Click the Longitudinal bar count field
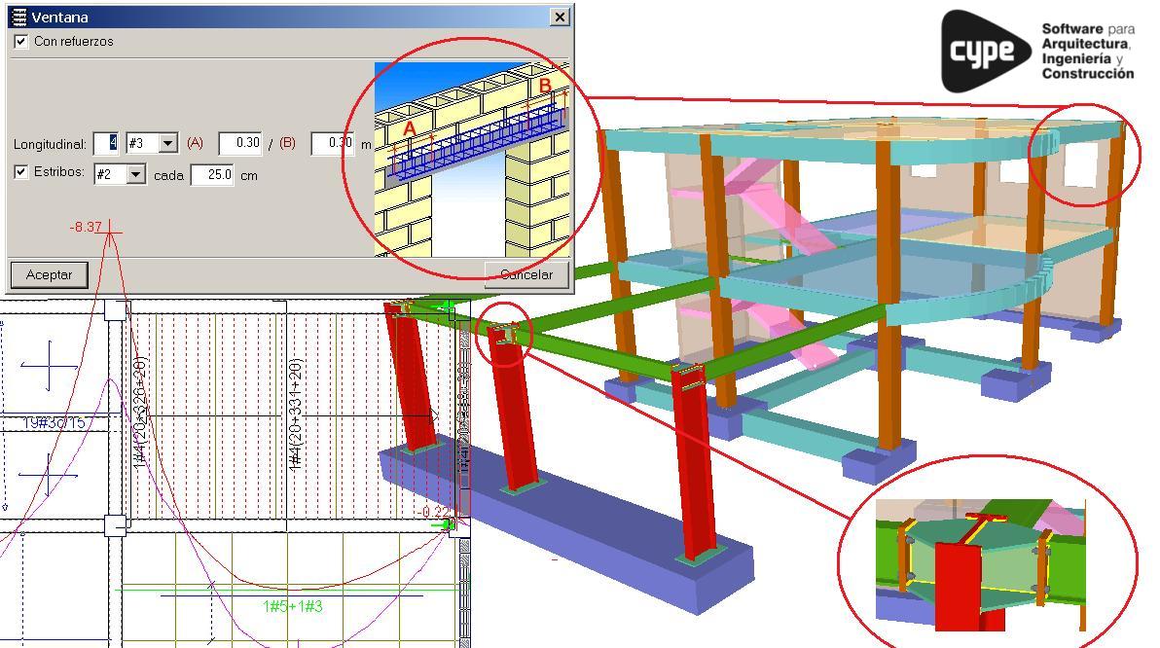 [107, 143]
